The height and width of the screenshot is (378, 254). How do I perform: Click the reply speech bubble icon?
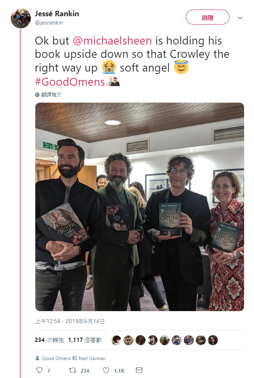(39, 370)
